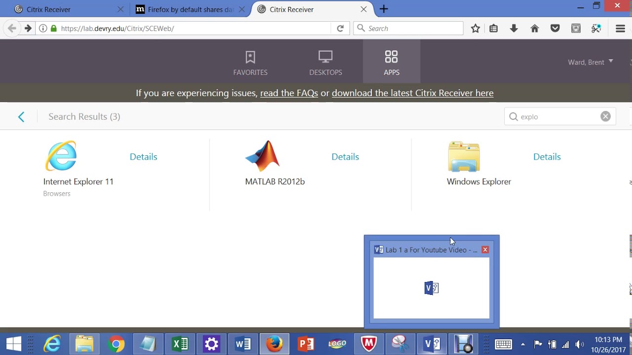The width and height of the screenshot is (632, 355).
Task: Open MATLAB R2012b from the apps list
Action: click(262, 156)
